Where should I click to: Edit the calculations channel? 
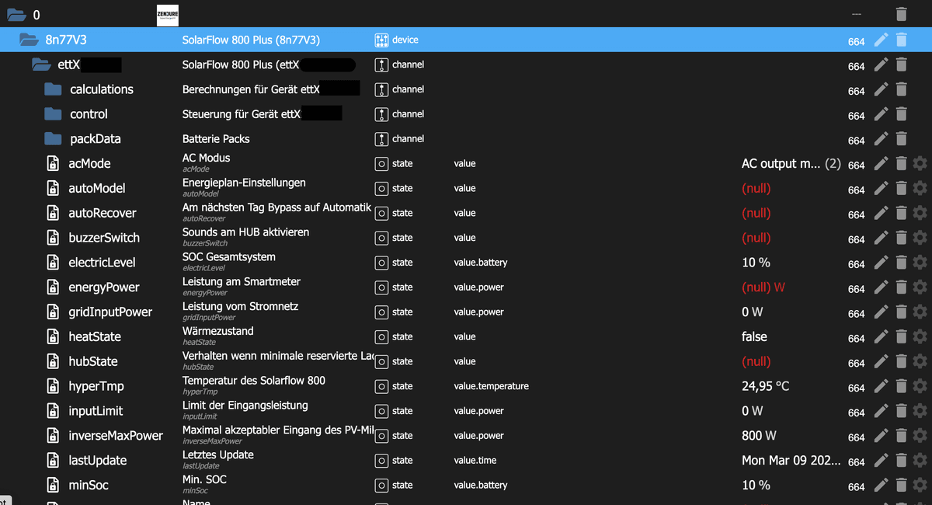[x=881, y=89]
